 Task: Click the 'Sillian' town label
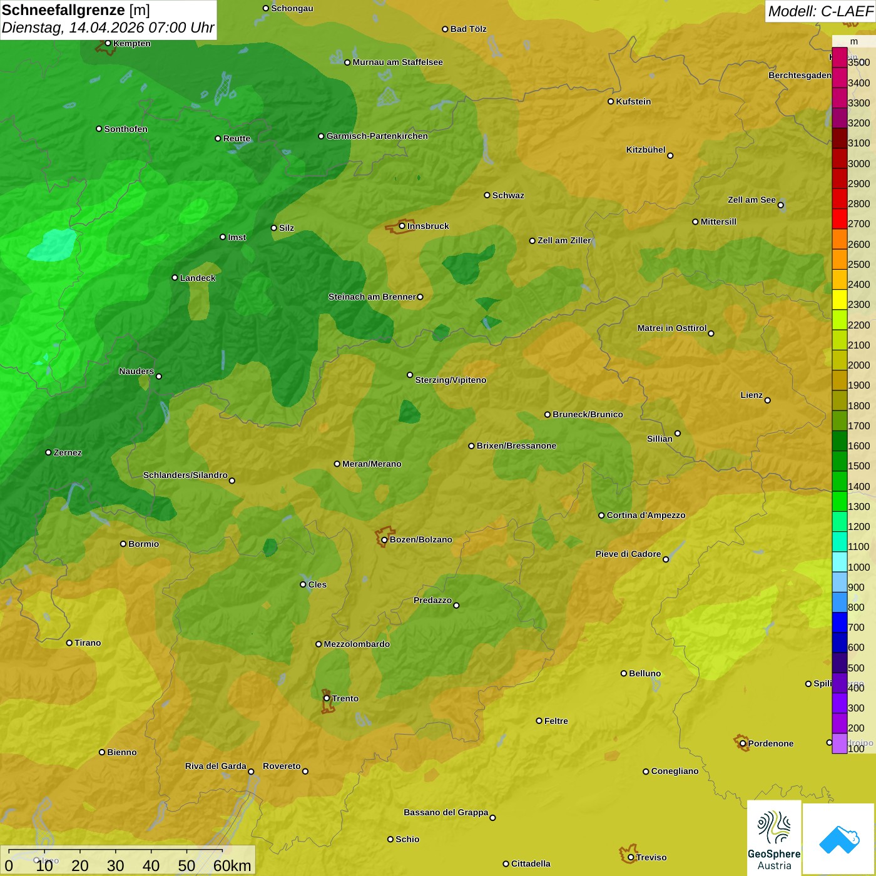coord(660,439)
